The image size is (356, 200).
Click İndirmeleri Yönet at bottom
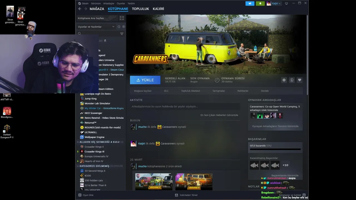coord(189,195)
